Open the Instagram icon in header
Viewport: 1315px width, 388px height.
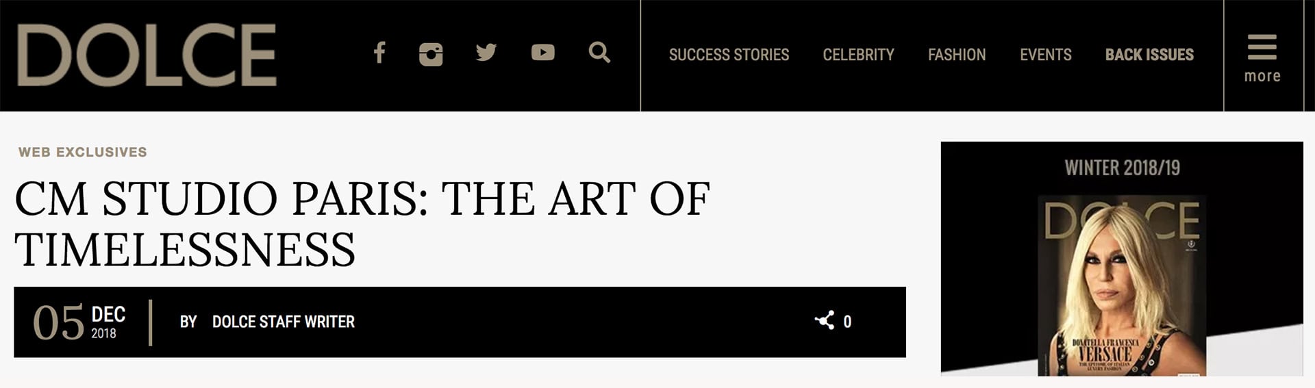click(431, 54)
